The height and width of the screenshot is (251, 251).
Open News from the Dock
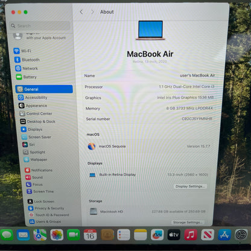coord(208,235)
